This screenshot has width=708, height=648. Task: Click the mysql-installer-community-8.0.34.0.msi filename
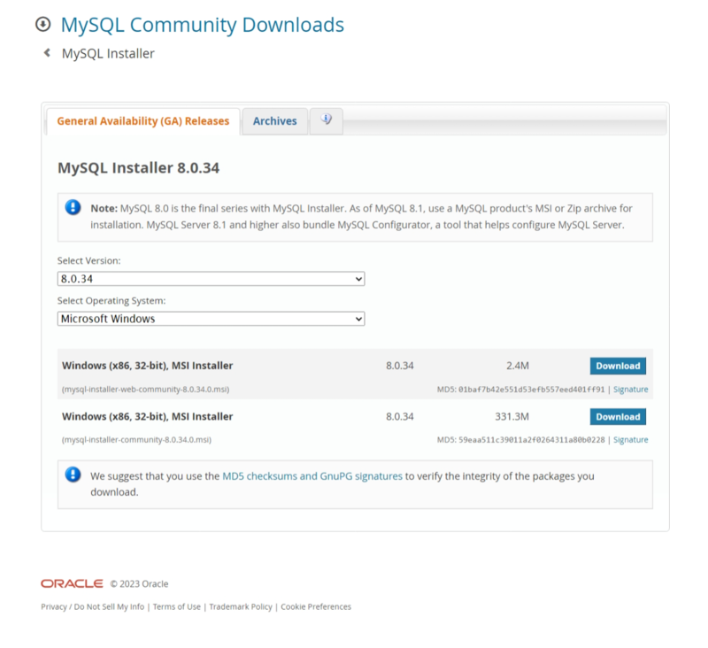click(136, 440)
